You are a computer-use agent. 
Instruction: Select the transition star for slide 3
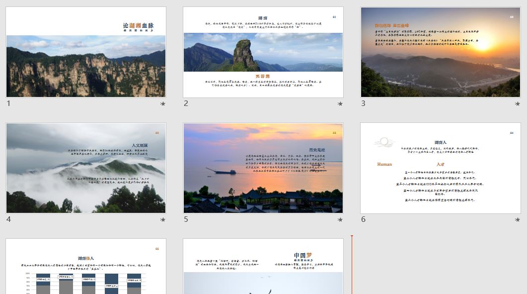pos(518,103)
